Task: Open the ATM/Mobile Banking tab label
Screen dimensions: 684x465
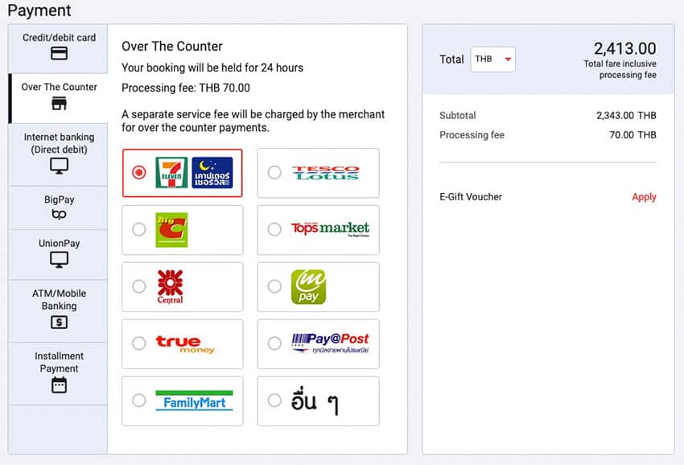Action: [x=59, y=299]
